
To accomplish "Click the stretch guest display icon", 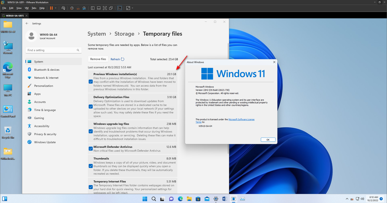I will (x=128, y=8).
